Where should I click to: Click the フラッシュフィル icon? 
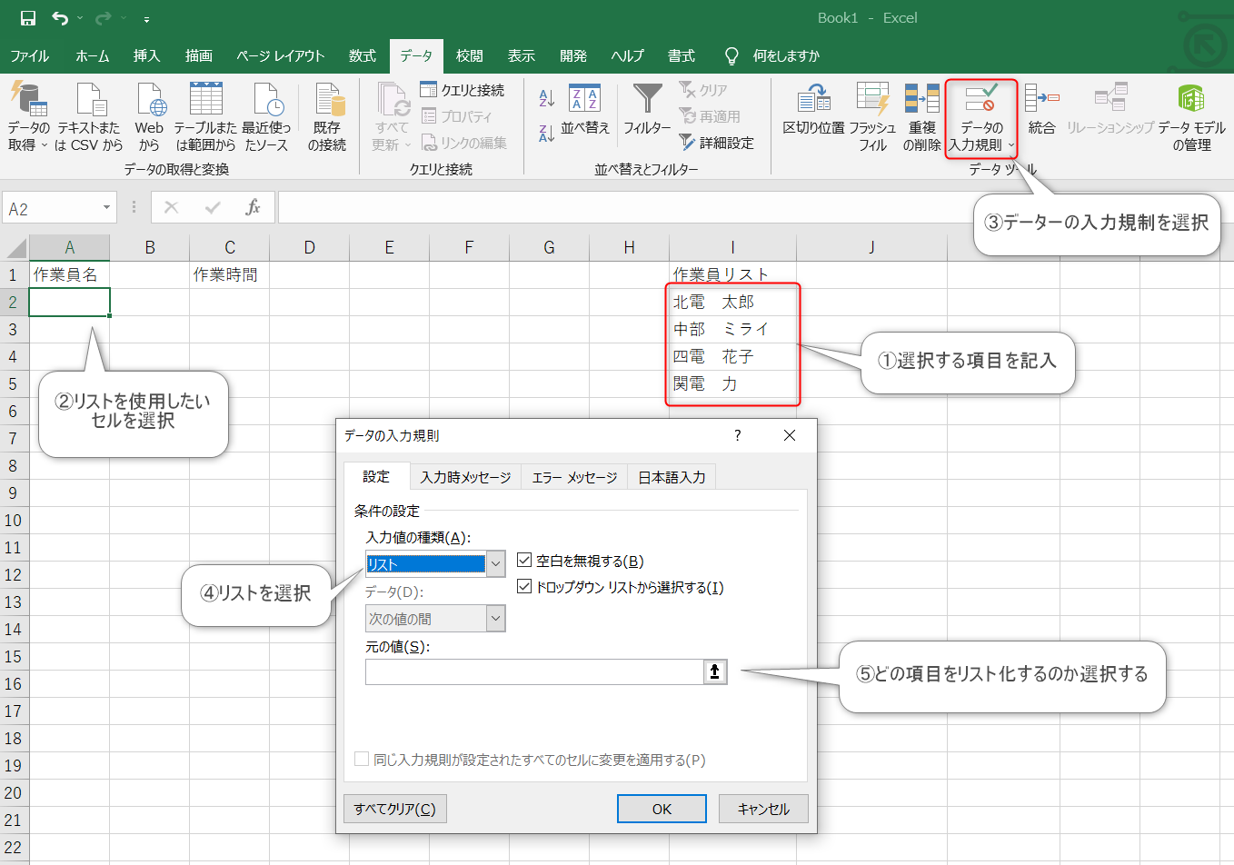(x=872, y=116)
